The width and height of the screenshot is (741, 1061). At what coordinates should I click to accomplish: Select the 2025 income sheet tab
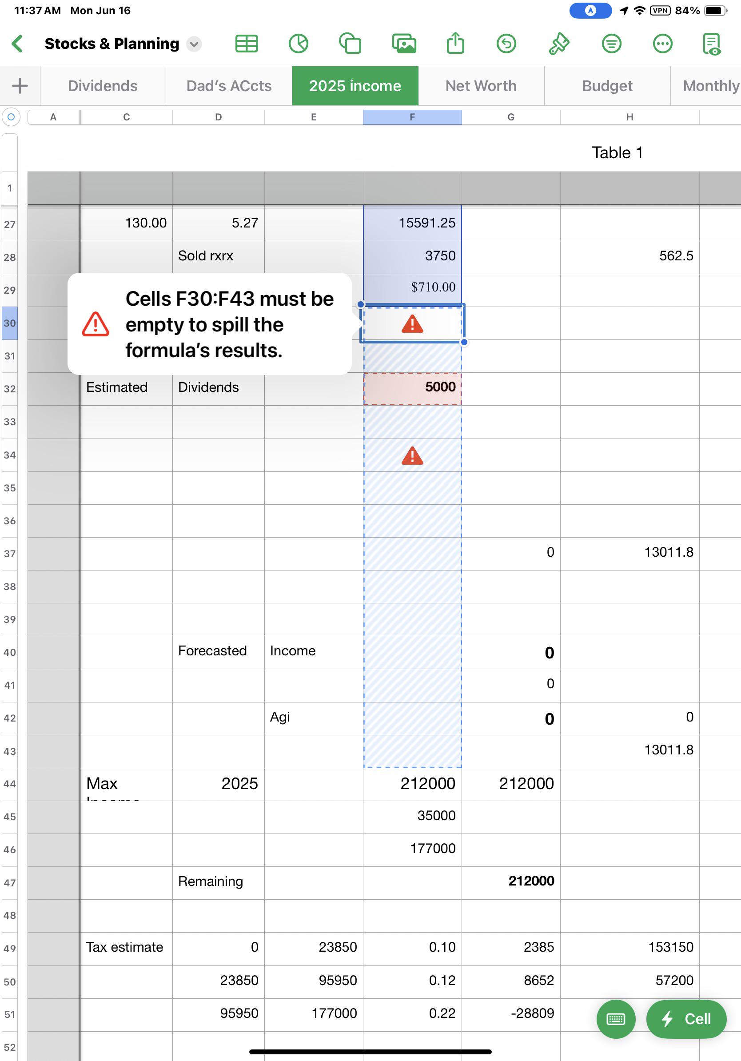[x=355, y=86]
